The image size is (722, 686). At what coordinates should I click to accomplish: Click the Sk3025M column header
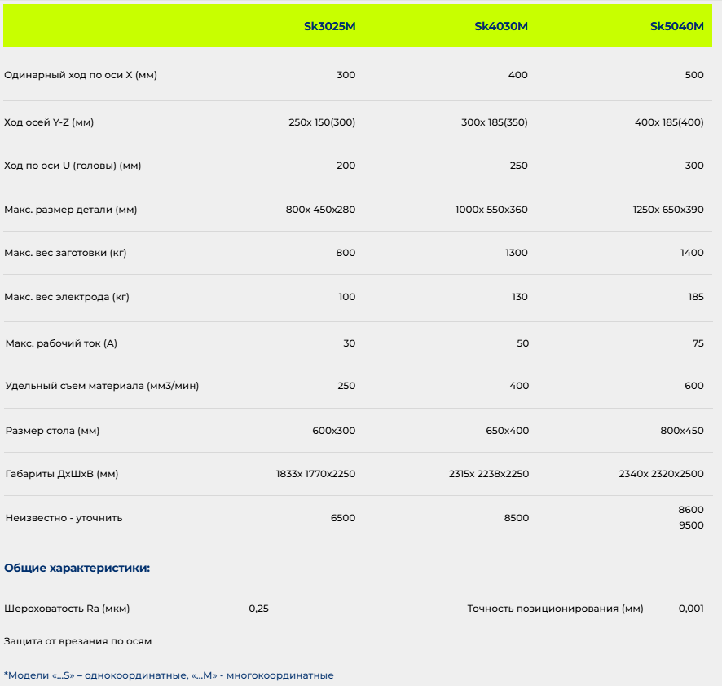coord(329,26)
